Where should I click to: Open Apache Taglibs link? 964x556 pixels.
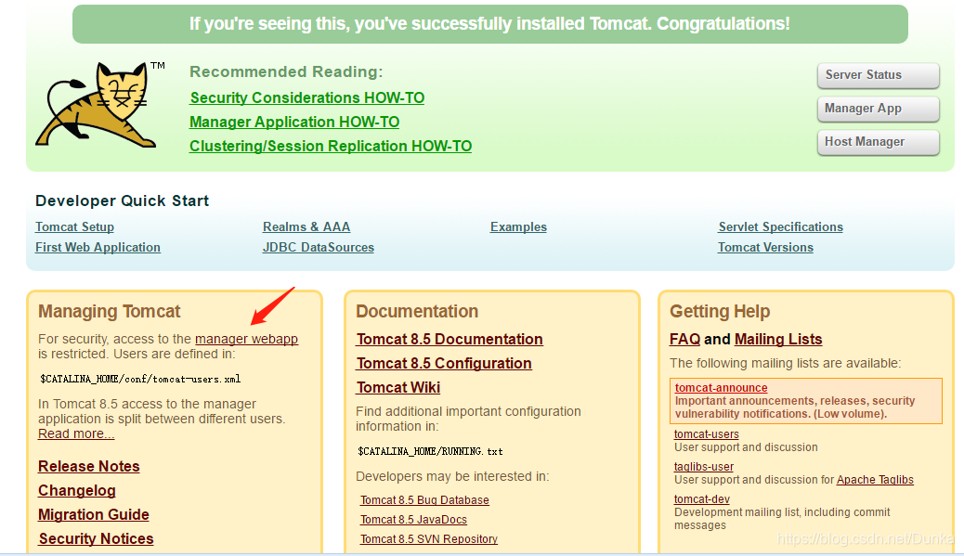click(875, 480)
